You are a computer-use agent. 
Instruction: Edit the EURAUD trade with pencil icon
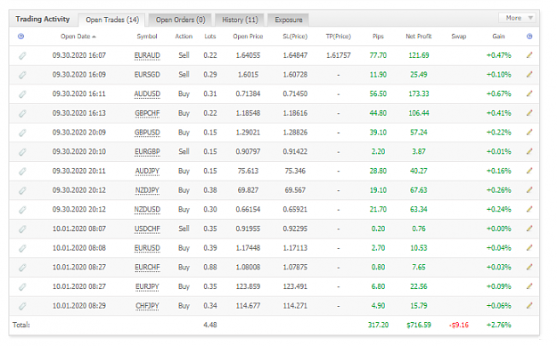[529, 55]
